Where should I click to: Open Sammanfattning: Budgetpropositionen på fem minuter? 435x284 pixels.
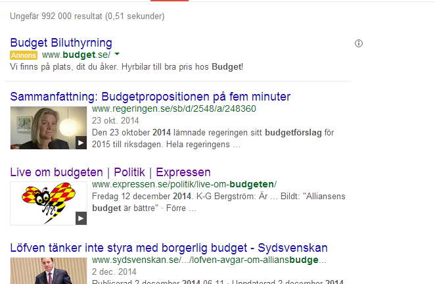coord(150,97)
